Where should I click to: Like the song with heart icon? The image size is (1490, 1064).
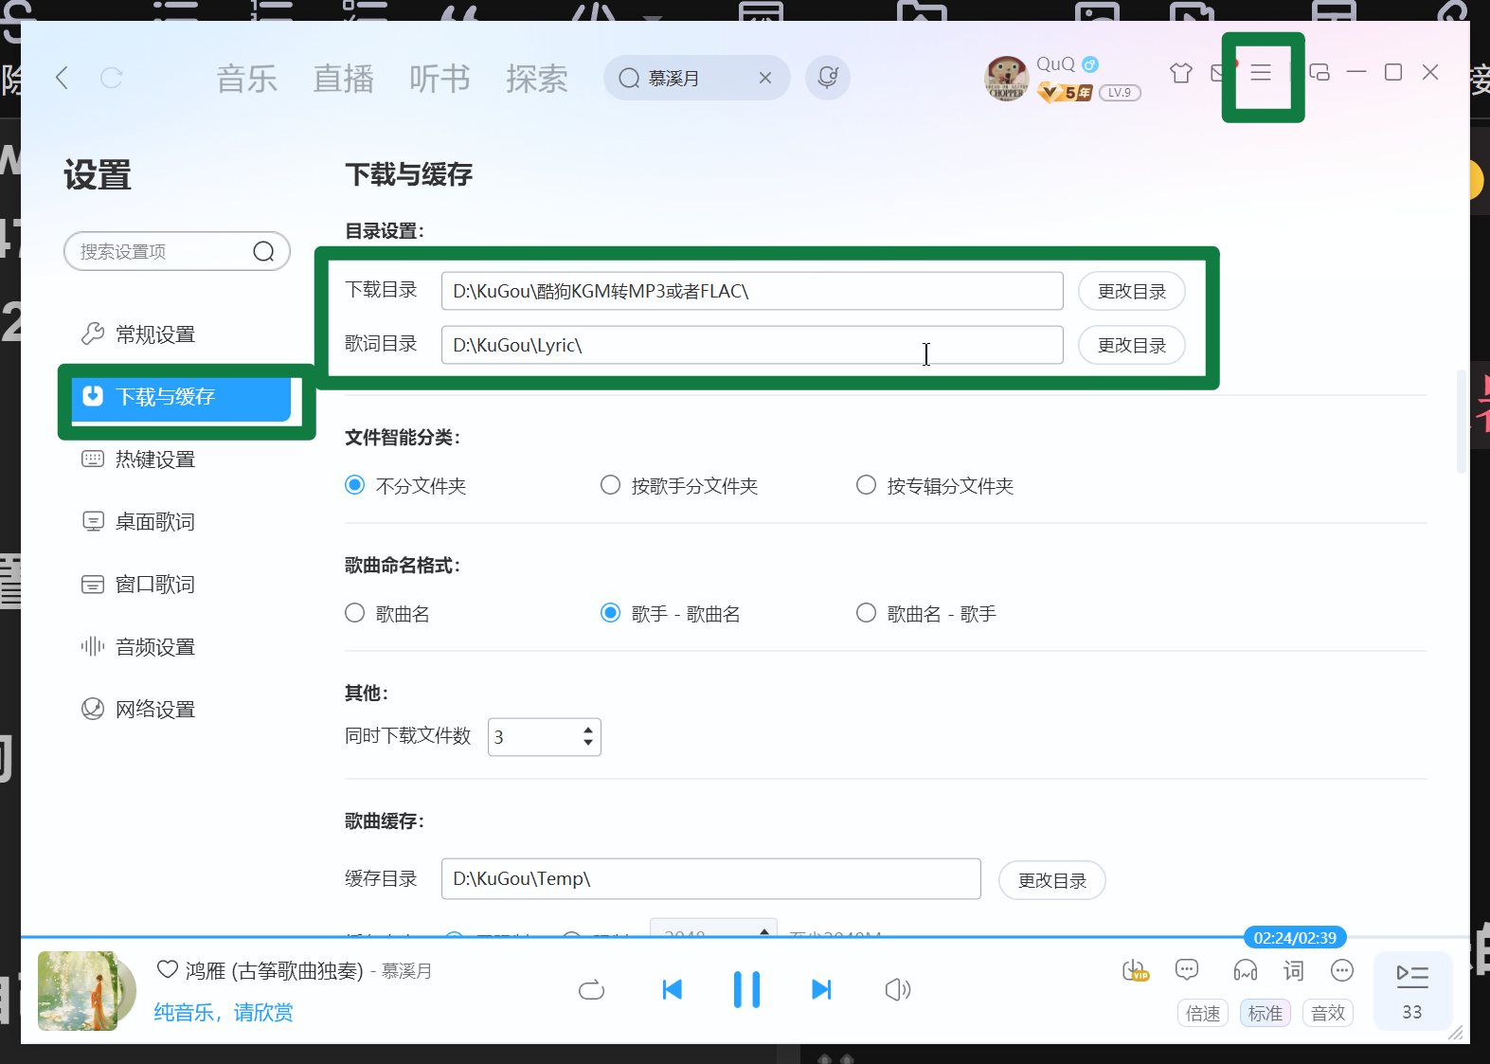168,969
